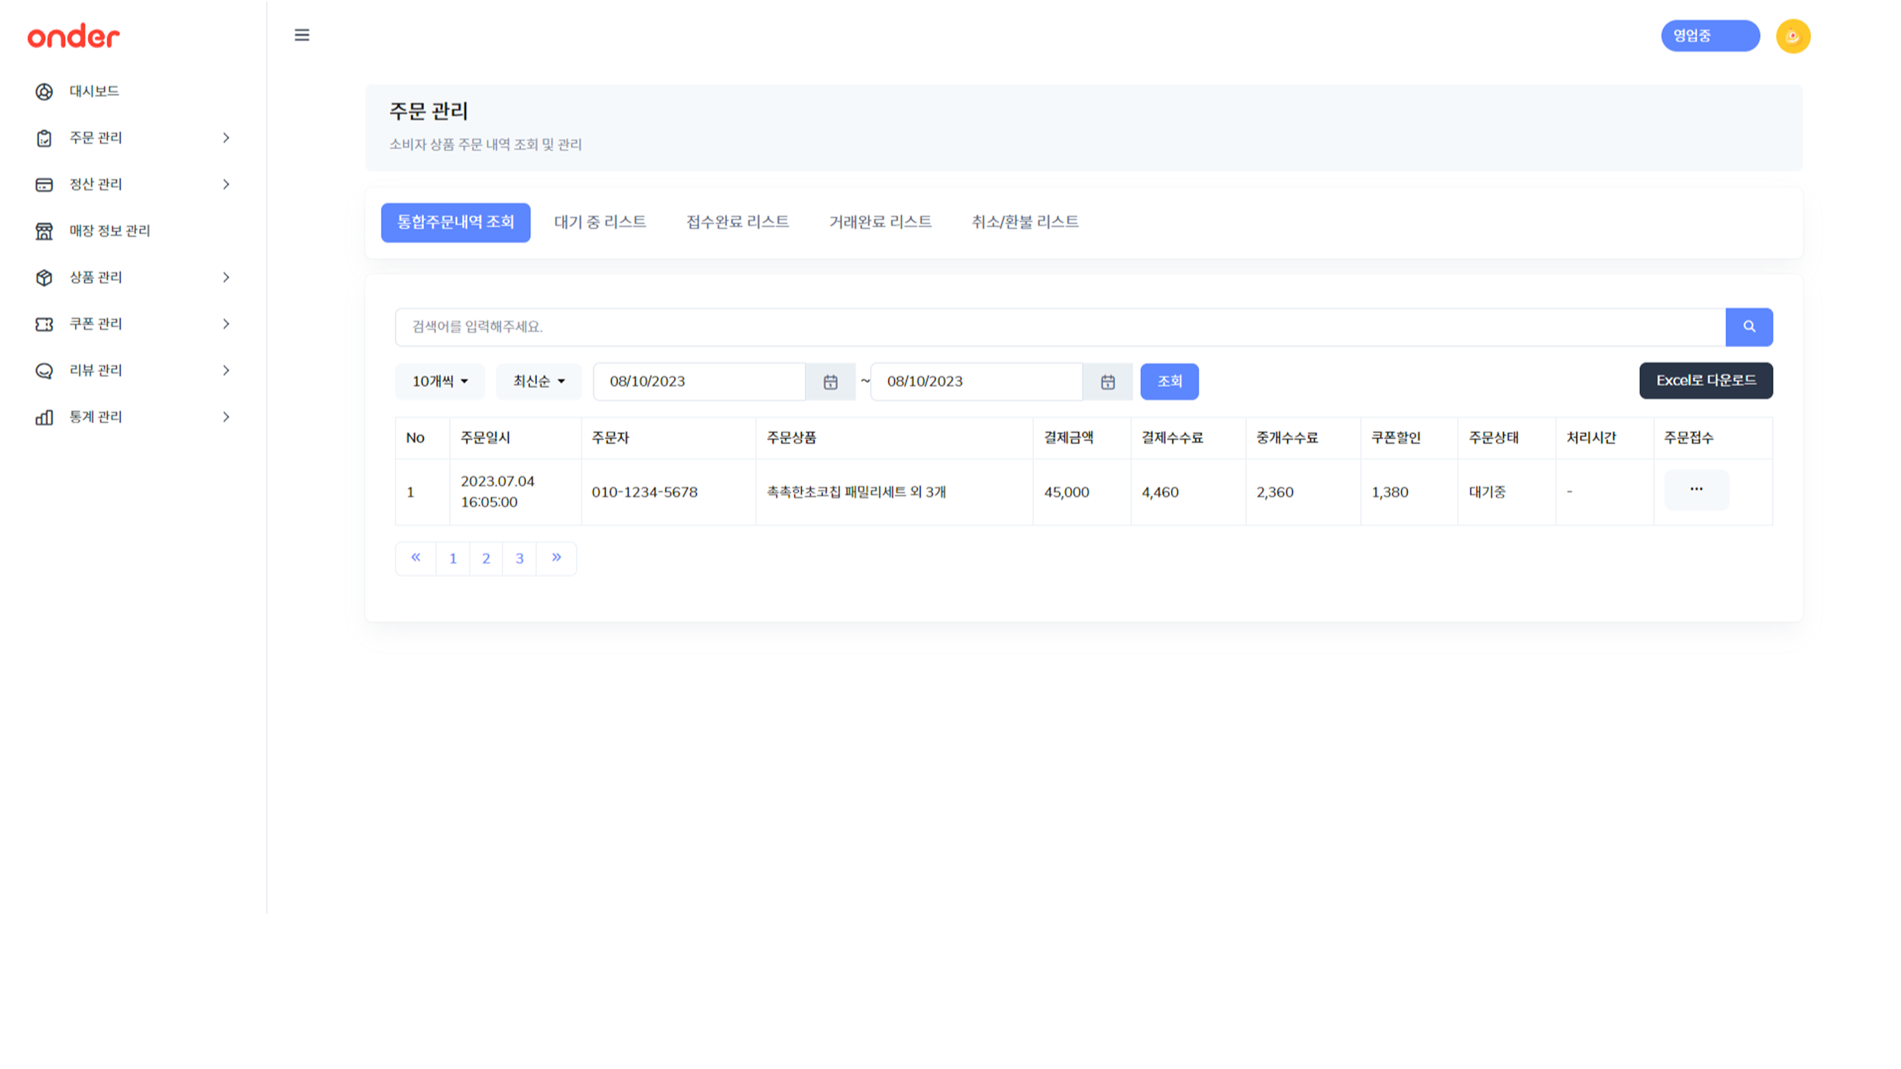The height and width of the screenshot is (1069, 1901).
Task: Open the end date calendar picker icon
Action: [x=1108, y=381]
